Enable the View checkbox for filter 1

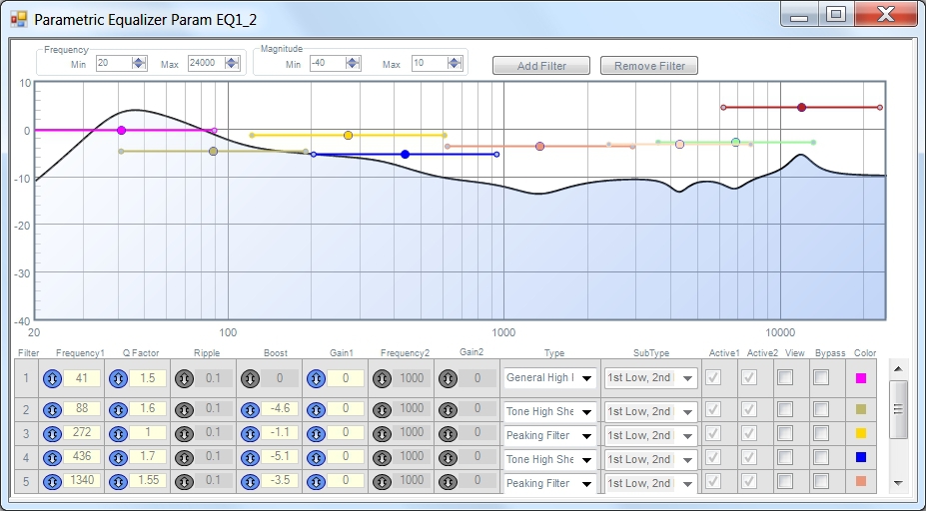point(786,378)
